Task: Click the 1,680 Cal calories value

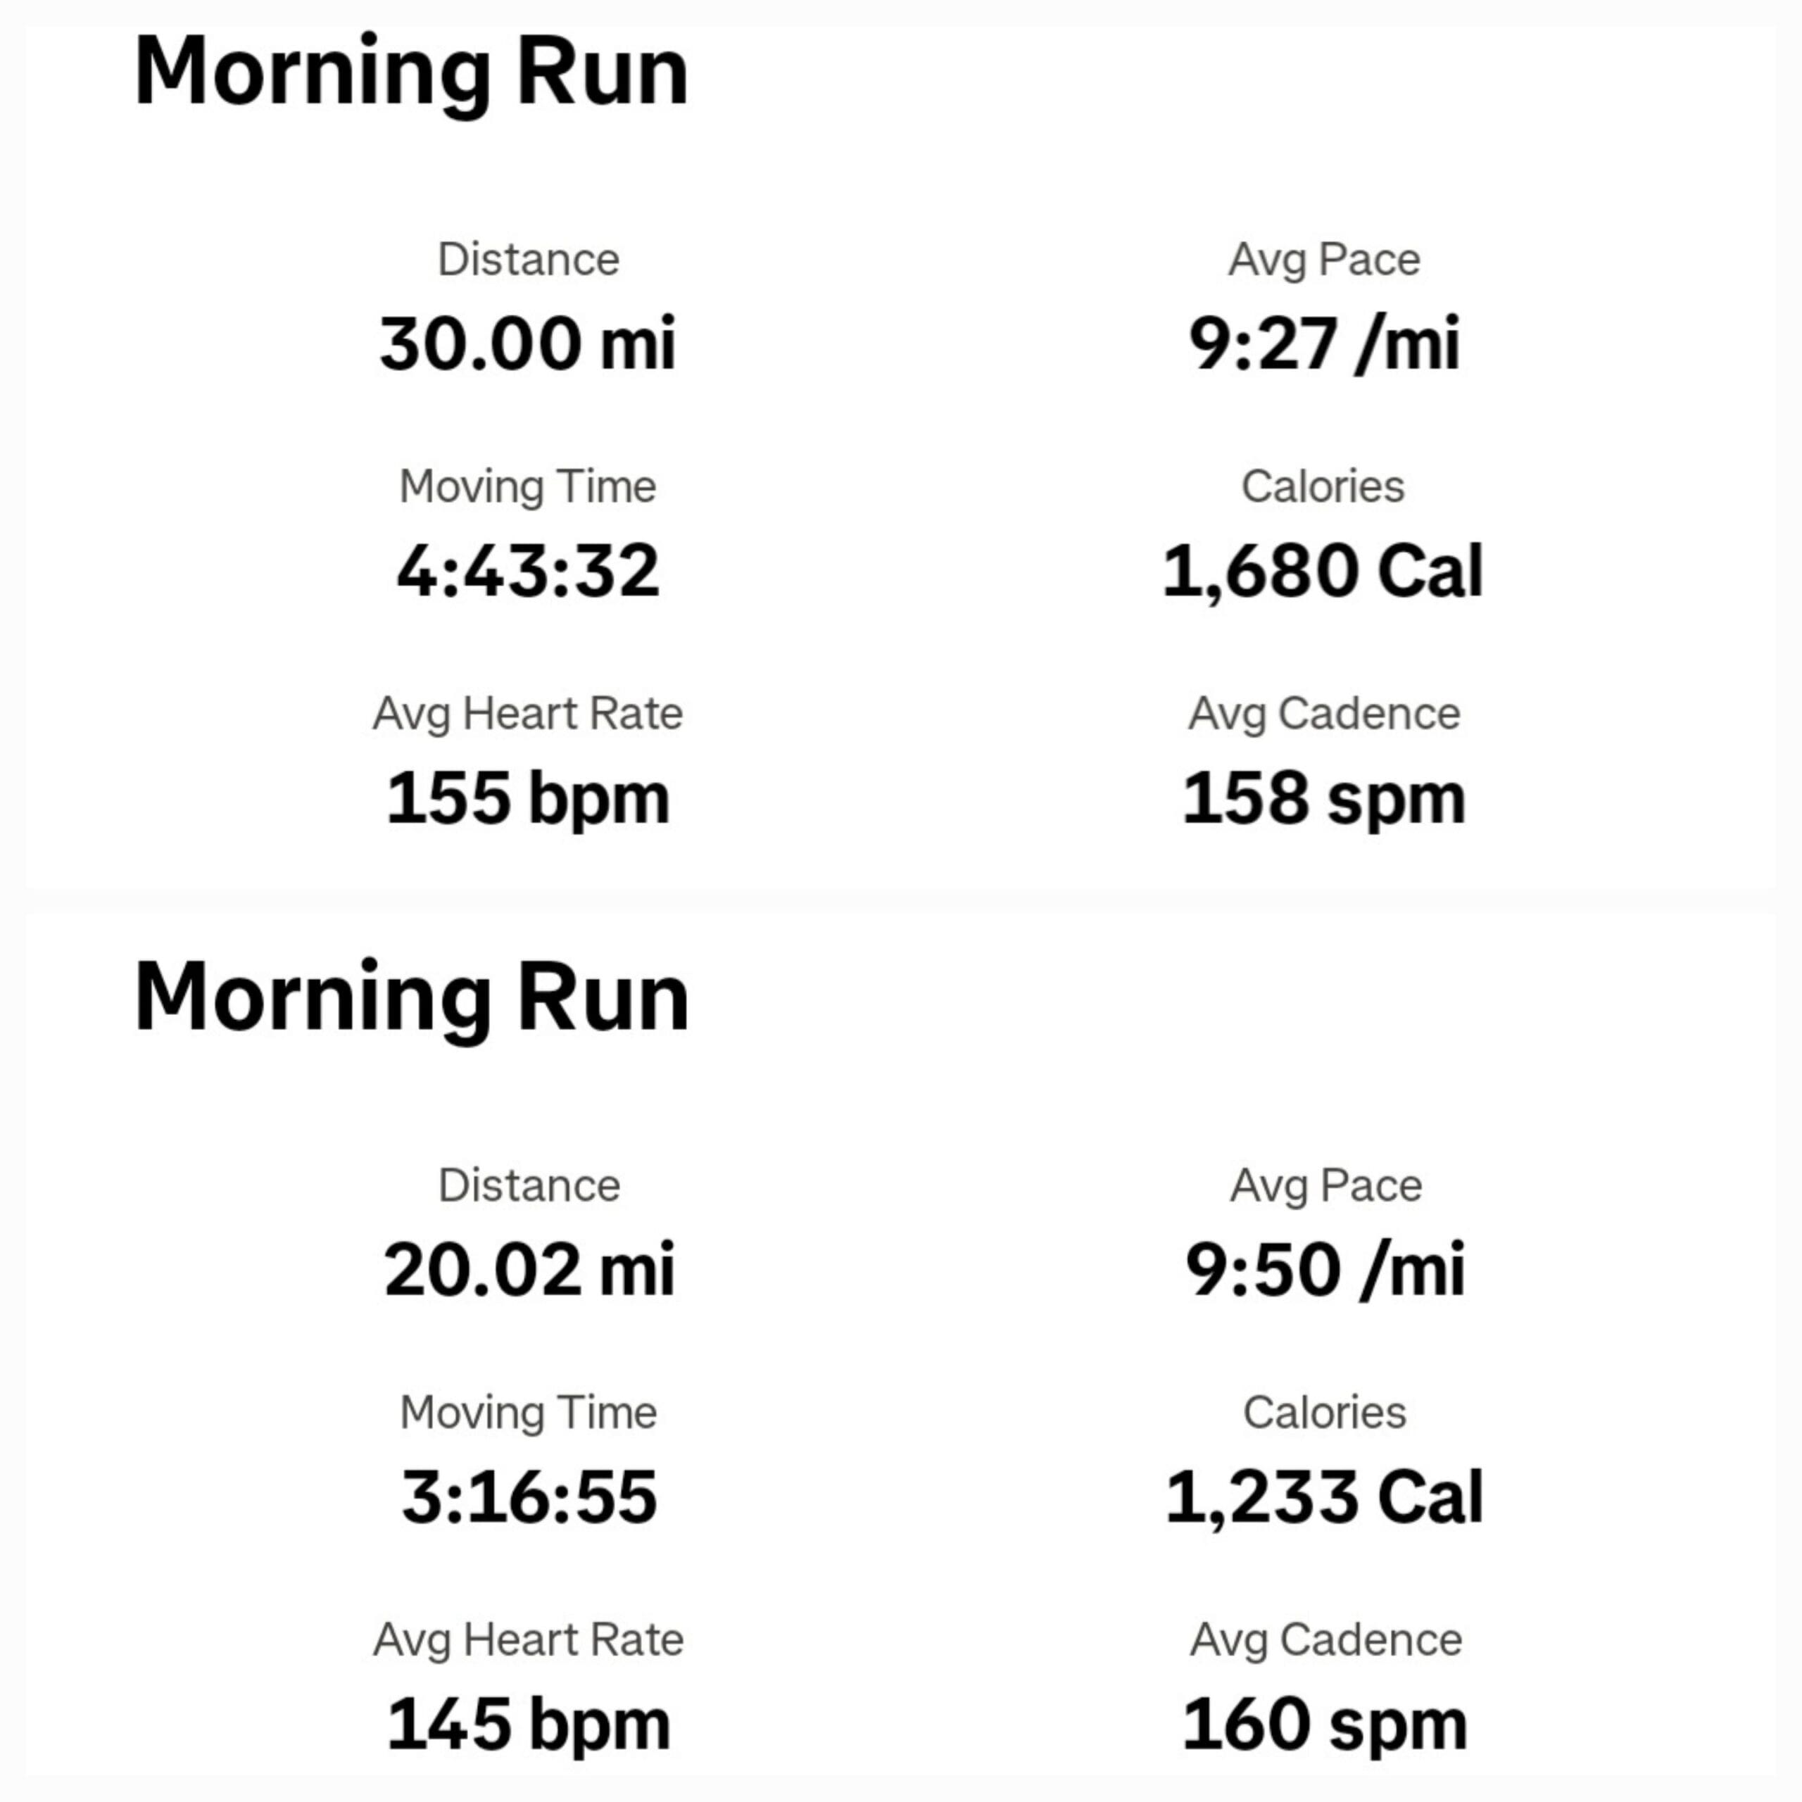Action: click(1323, 571)
